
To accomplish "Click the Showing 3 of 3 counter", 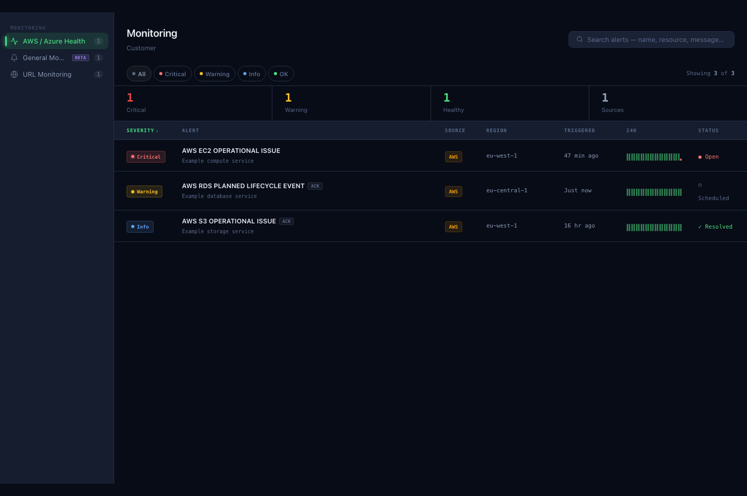I will tap(710, 73).
